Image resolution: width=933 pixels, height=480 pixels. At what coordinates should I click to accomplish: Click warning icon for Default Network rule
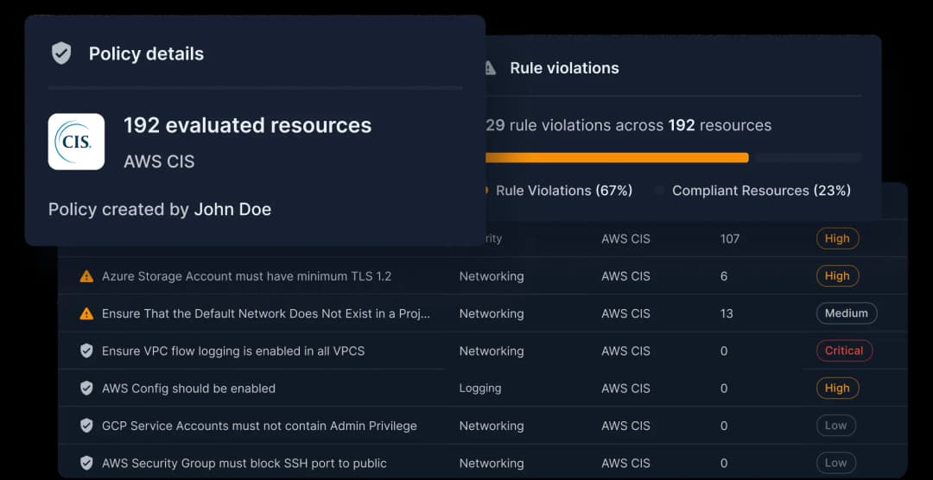(x=86, y=313)
